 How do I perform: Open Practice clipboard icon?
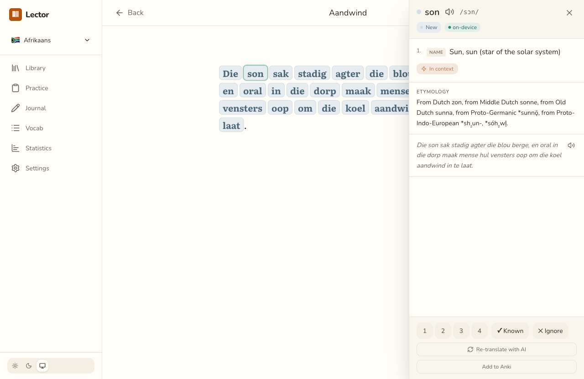16,88
